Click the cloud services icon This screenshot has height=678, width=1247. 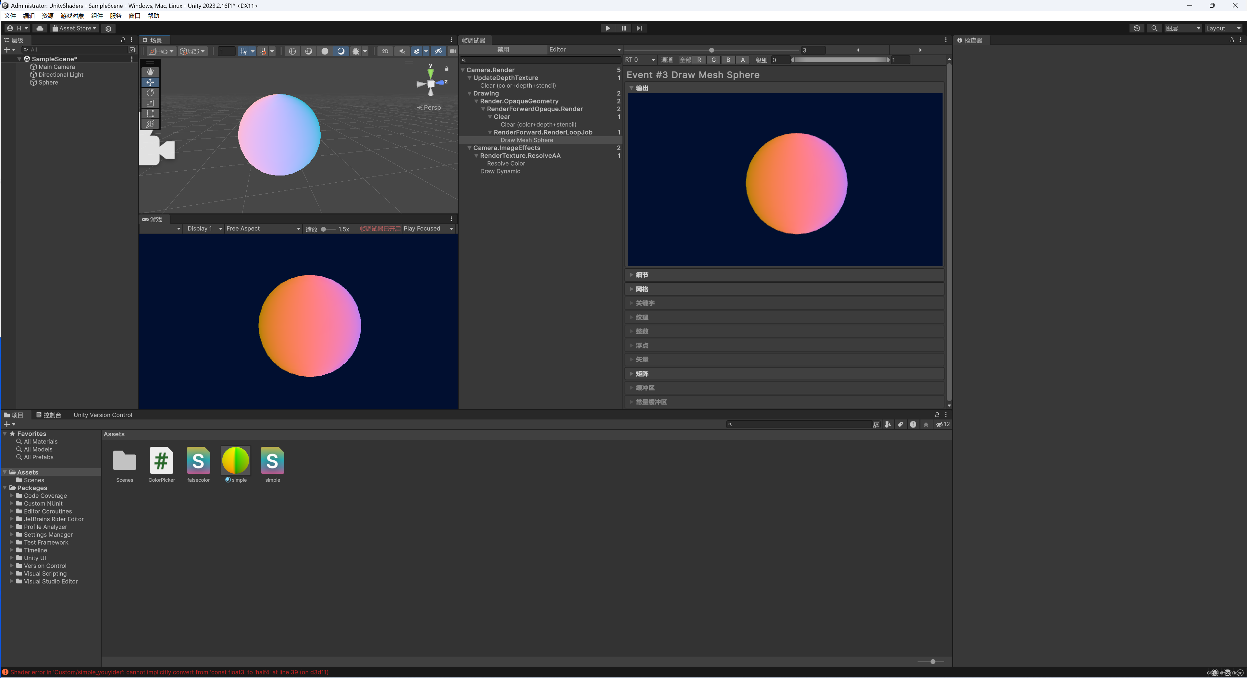pos(40,28)
